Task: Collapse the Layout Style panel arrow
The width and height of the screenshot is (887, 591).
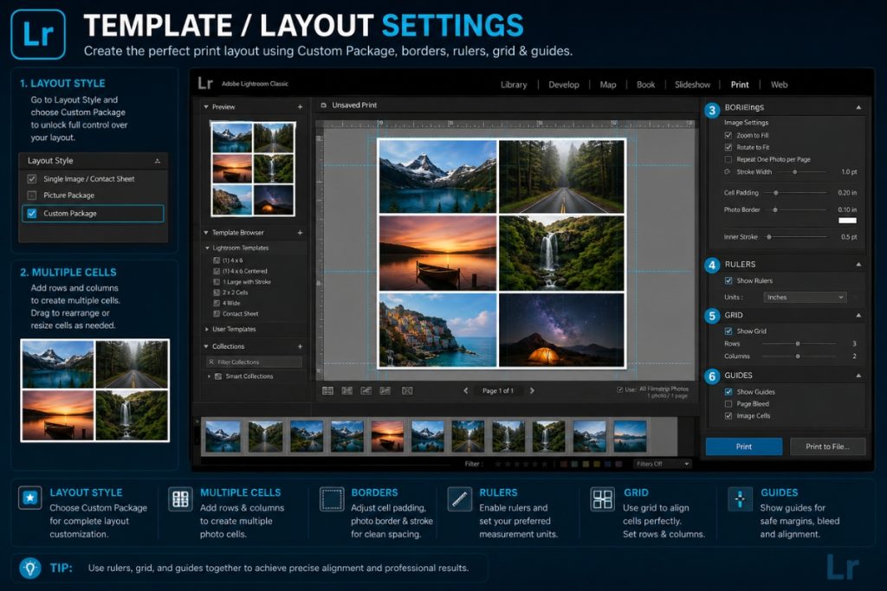Action: coord(158,161)
